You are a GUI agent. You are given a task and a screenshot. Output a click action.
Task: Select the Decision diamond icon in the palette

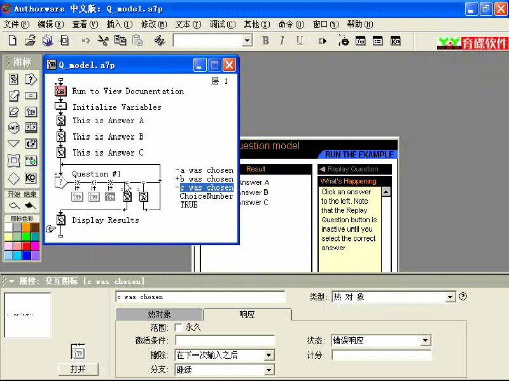[x=13, y=178]
